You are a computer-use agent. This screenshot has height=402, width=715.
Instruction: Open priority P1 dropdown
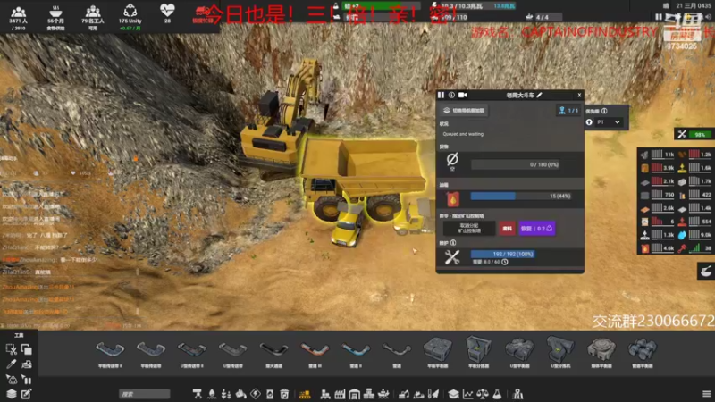tap(609, 122)
